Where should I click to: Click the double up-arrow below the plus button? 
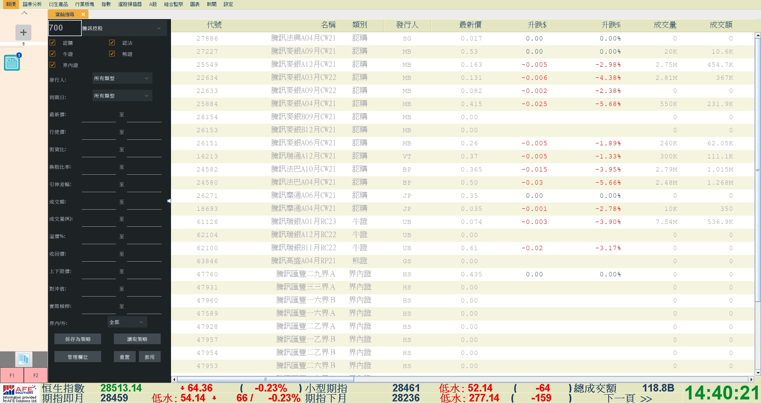23,44
